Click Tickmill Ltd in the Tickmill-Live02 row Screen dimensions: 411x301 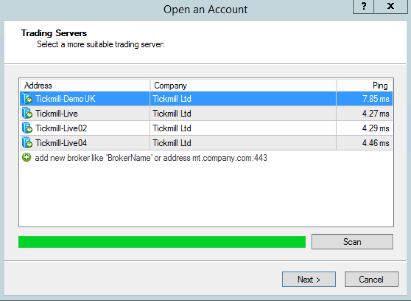tap(172, 128)
